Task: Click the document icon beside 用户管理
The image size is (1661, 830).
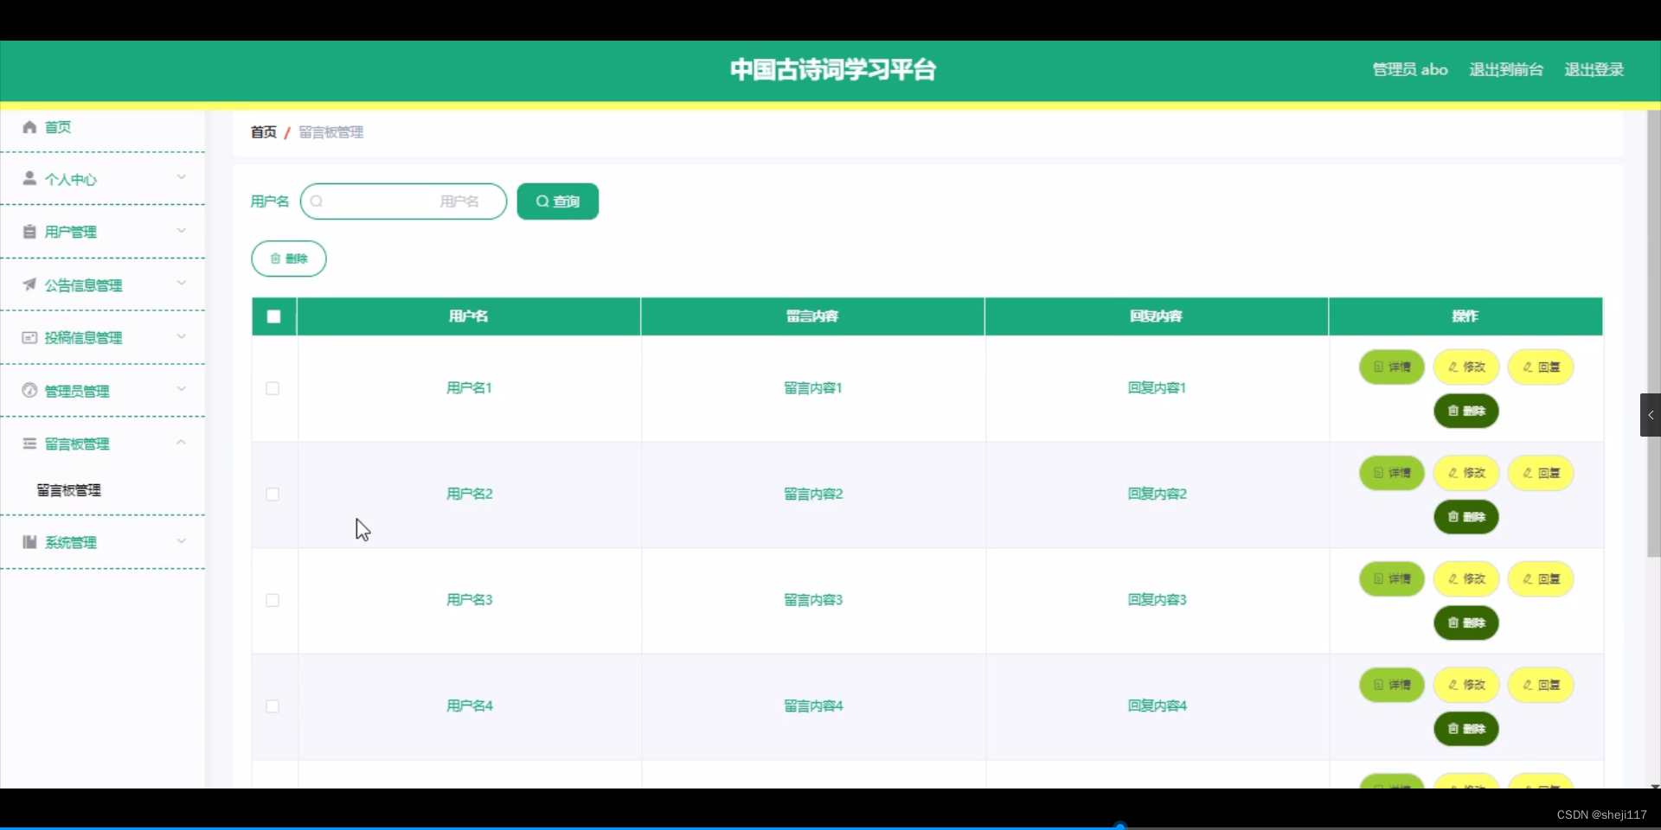Action: (x=30, y=231)
